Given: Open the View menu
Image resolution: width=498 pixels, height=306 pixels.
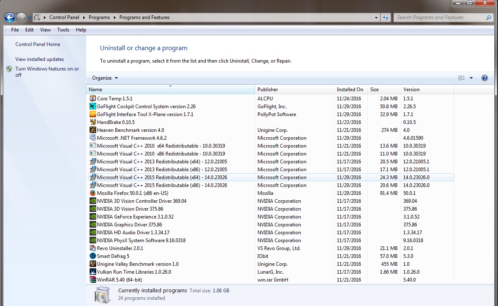Looking at the screenshot, I should pos(45,30).
